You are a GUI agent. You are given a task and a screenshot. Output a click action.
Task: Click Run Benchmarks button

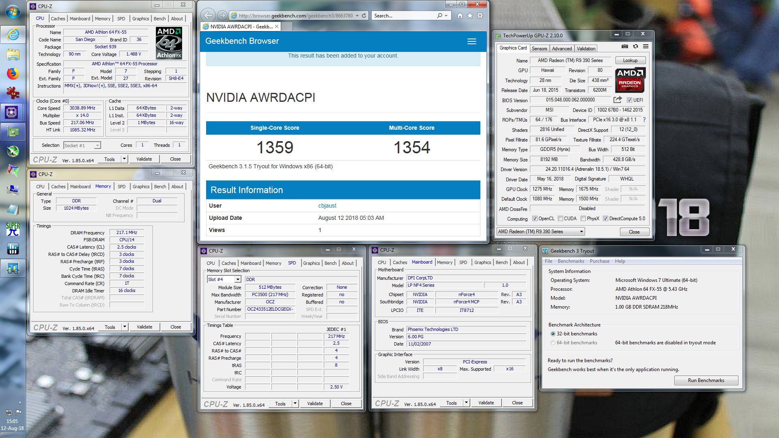(x=706, y=380)
